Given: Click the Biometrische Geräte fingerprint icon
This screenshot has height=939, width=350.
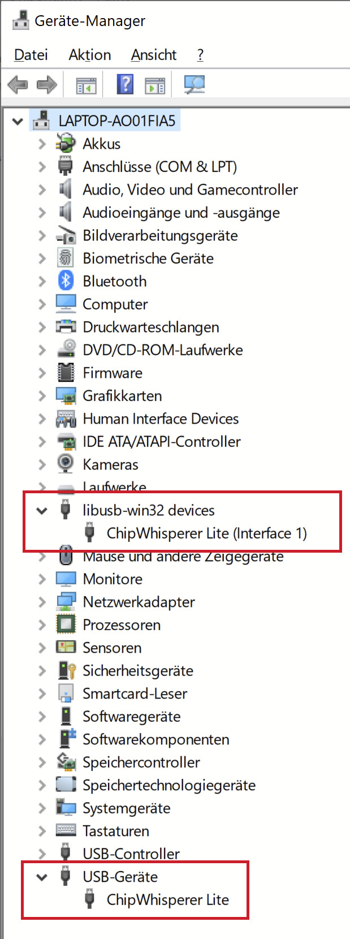Looking at the screenshot, I should 66,258.
